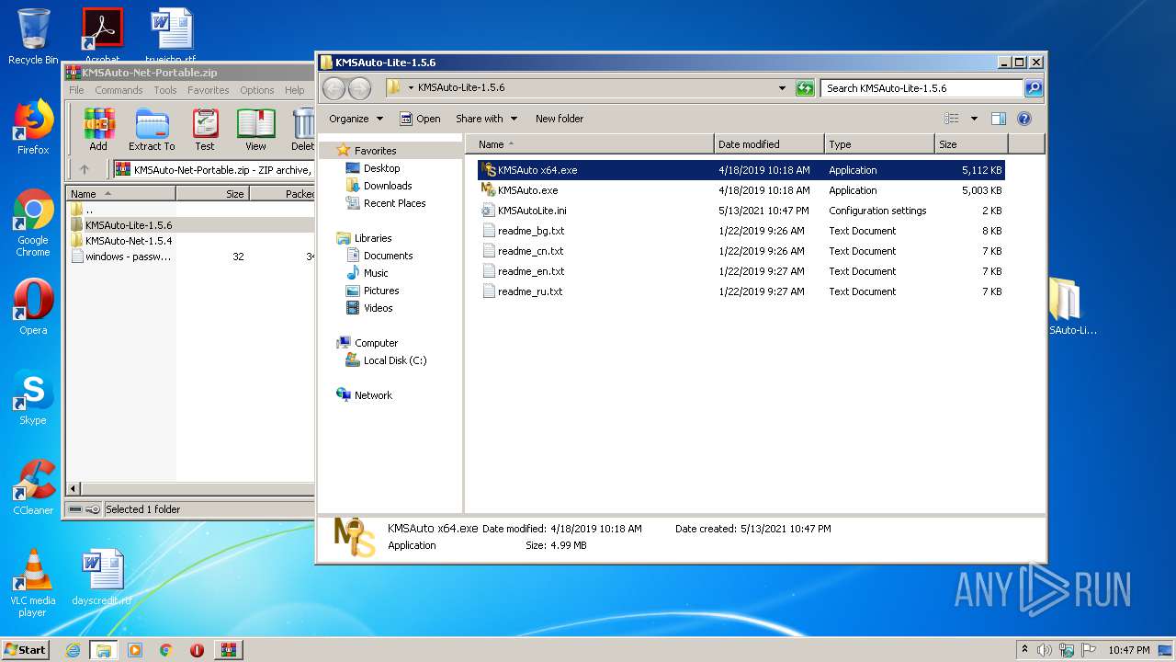Open change view dropdown arrow

[x=974, y=119]
